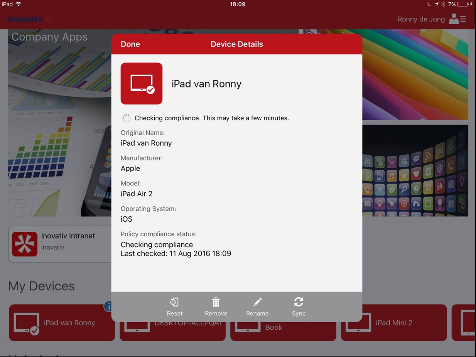Tap the Company Apps heading
The height and width of the screenshot is (357, 476).
coord(49,37)
